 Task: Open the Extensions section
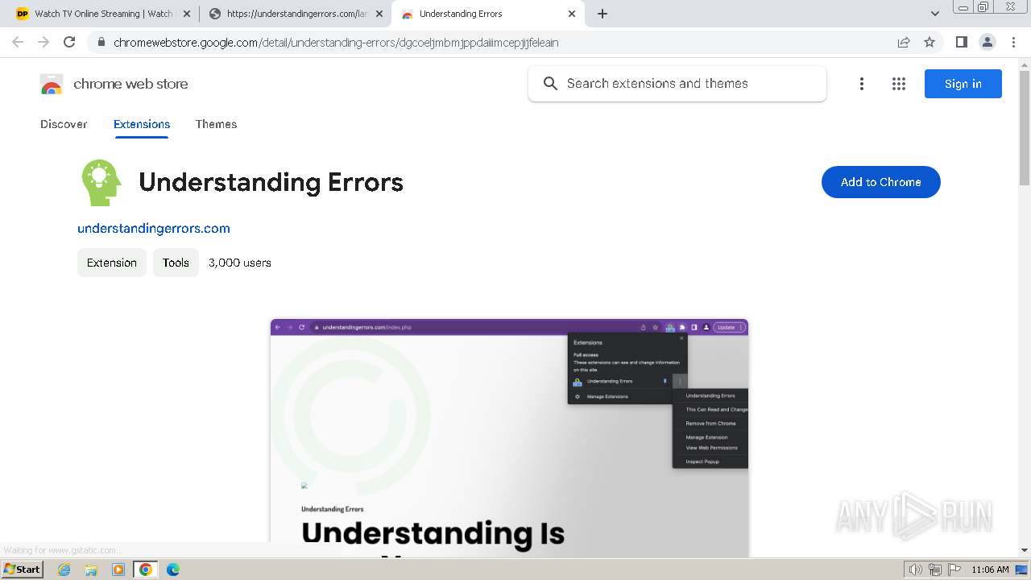142,124
